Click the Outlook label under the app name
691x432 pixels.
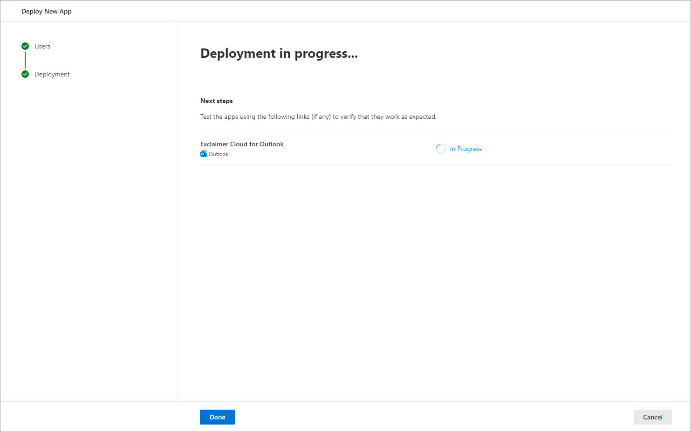(219, 154)
